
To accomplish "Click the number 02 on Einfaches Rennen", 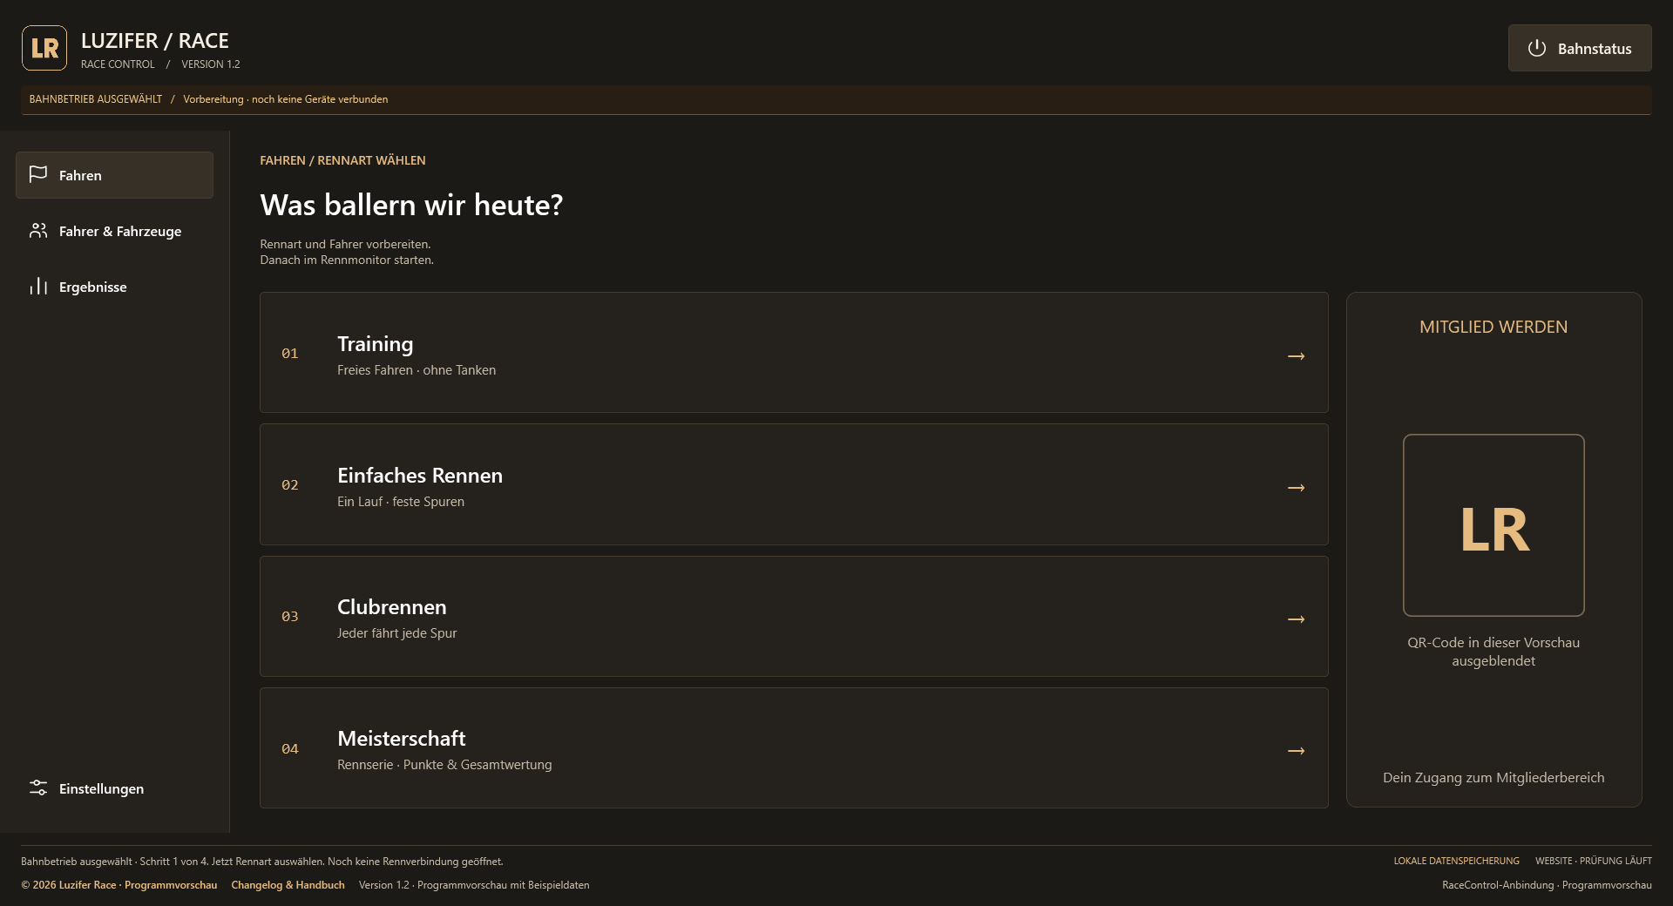I will click(x=290, y=484).
